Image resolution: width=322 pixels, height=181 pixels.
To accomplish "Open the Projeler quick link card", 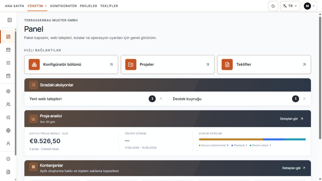I will click(168, 65).
